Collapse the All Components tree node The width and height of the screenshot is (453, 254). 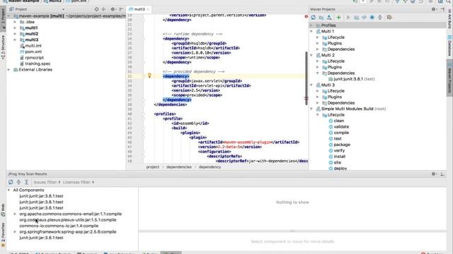point(8,190)
